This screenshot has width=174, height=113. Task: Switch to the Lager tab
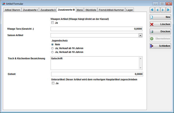click(x=130, y=10)
